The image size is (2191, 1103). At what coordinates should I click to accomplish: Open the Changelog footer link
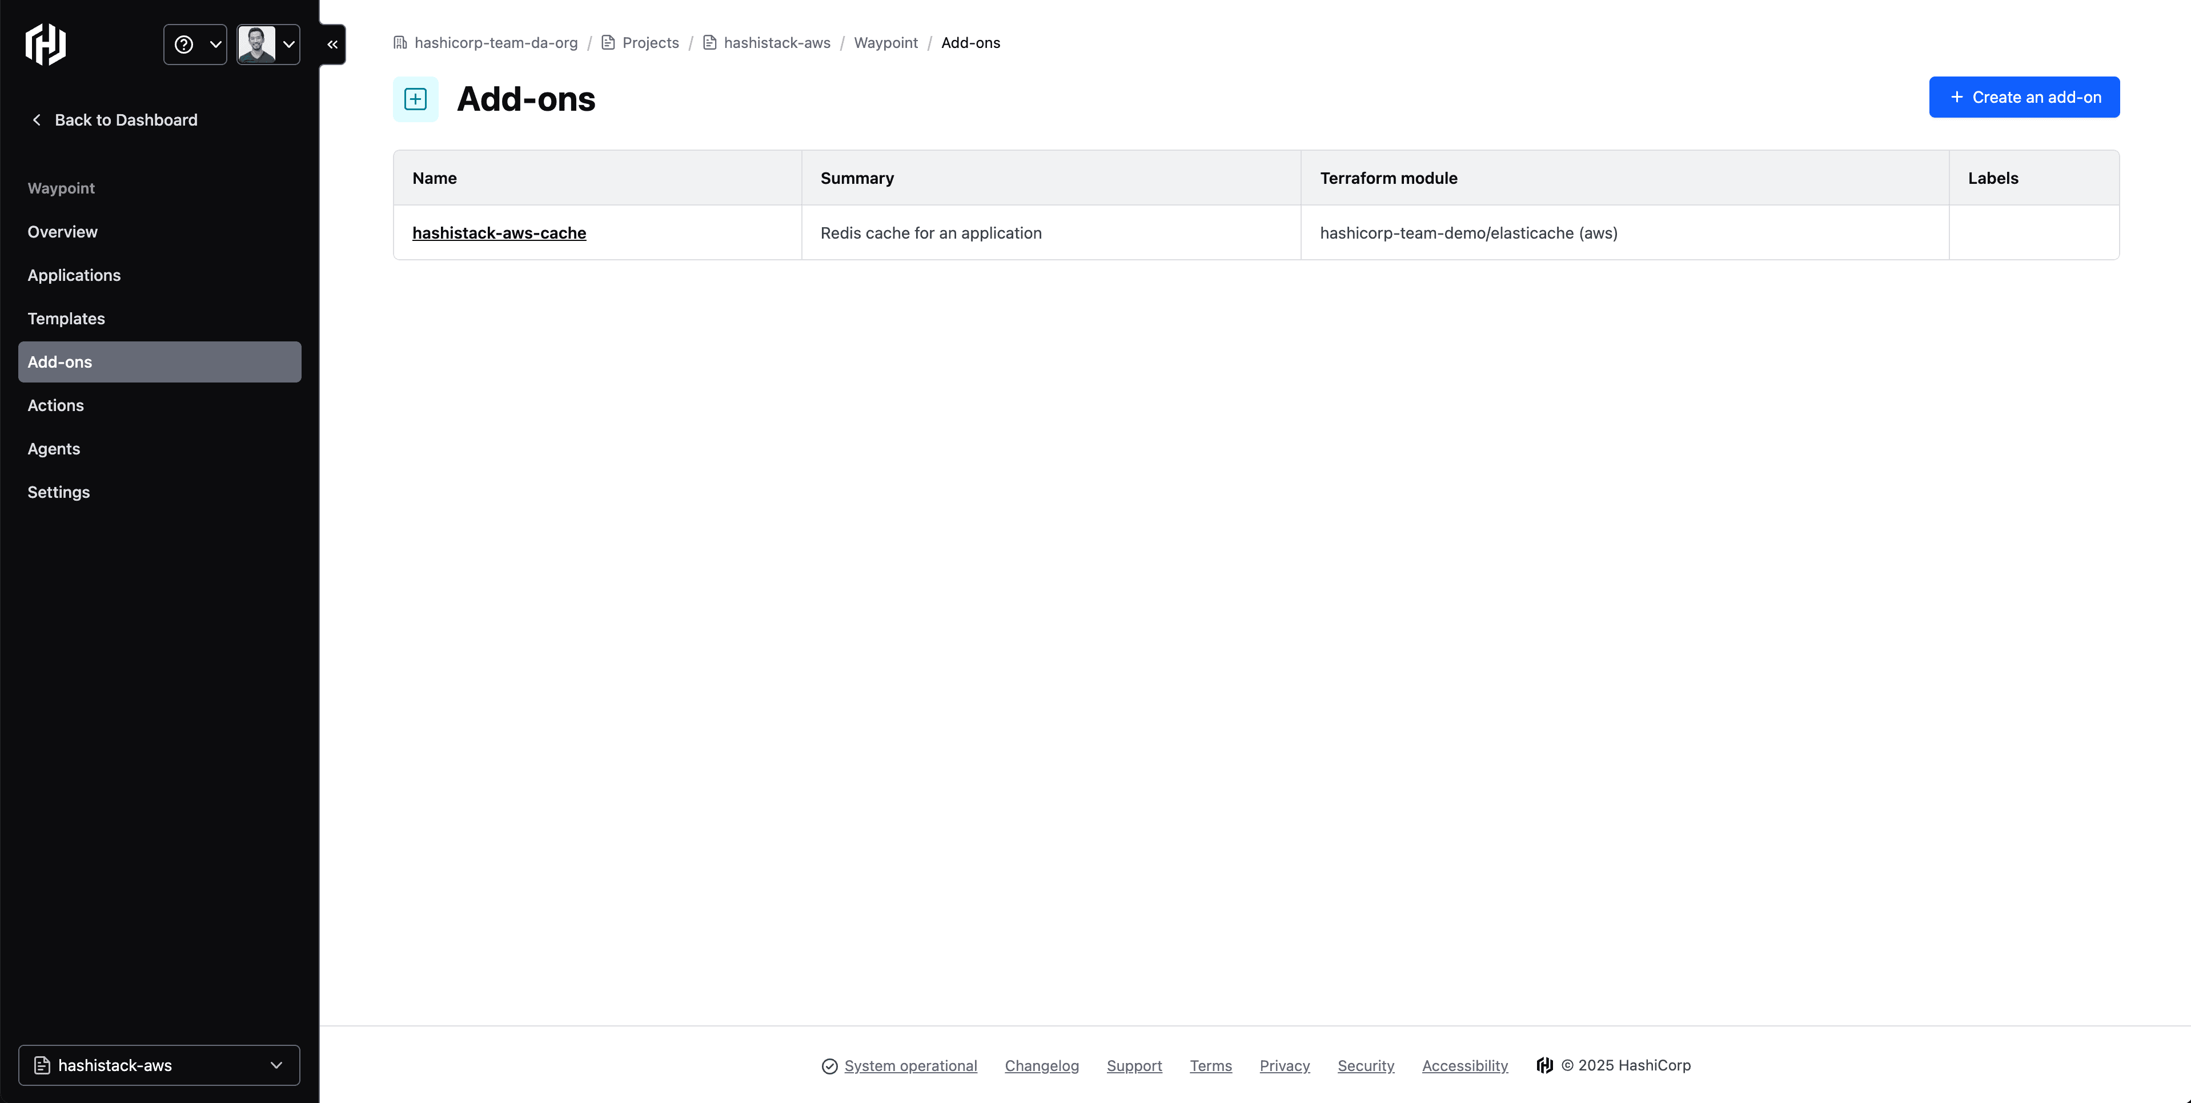coord(1041,1065)
